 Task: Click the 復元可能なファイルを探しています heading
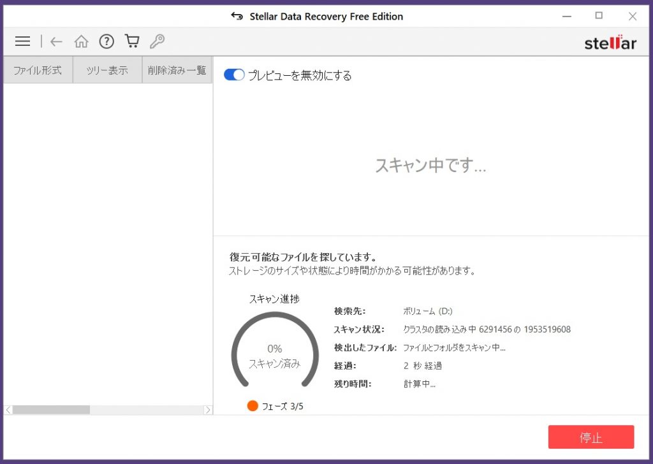point(303,257)
